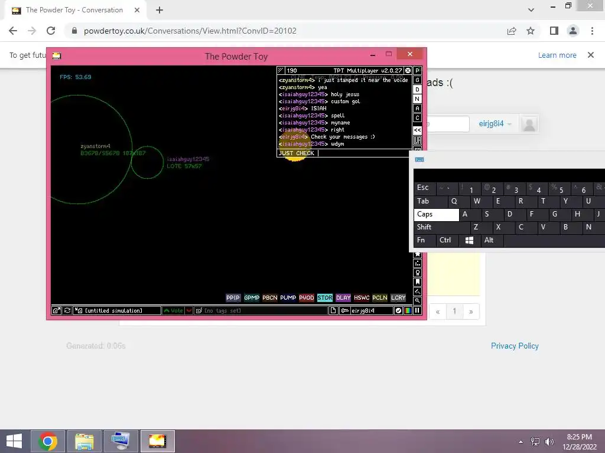Click the Caps key on the on-screen keyboard
This screenshot has height=453, width=605.
coord(437,214)
